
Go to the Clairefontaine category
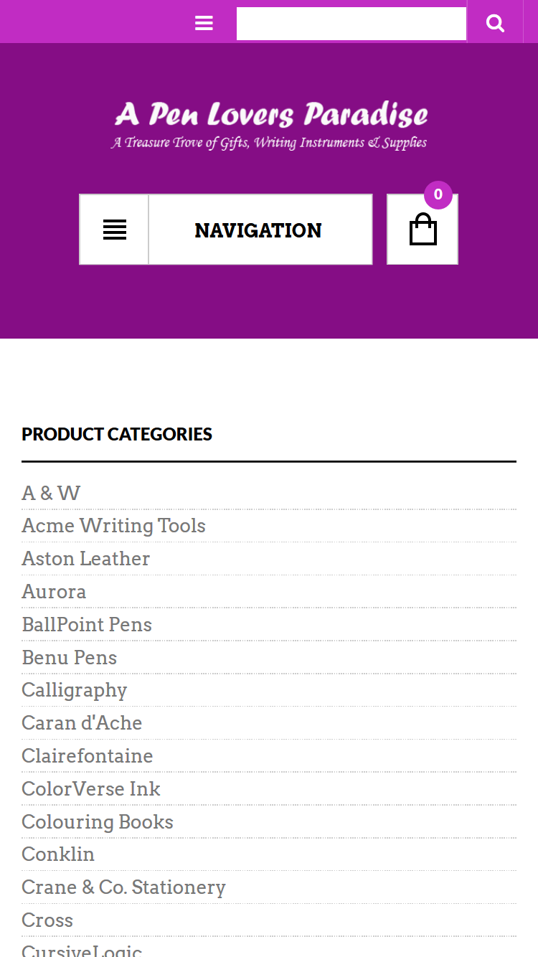(87, 756)
